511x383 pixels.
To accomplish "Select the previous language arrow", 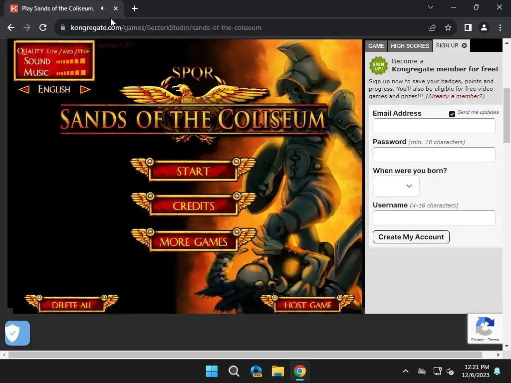I will coord(24,89).
